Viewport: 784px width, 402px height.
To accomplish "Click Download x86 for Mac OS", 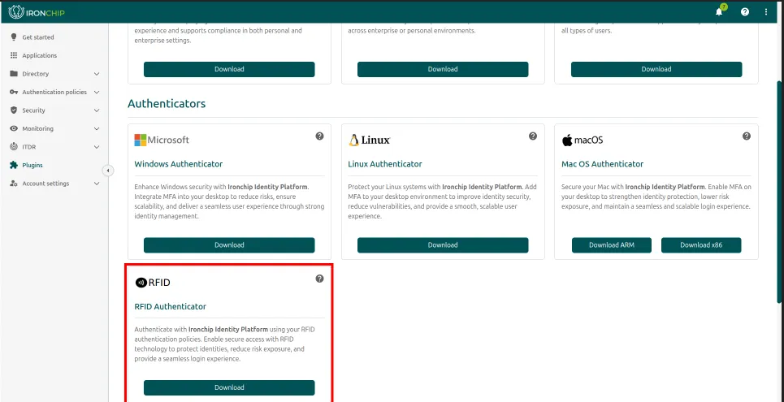I will (x=701, y=245).
